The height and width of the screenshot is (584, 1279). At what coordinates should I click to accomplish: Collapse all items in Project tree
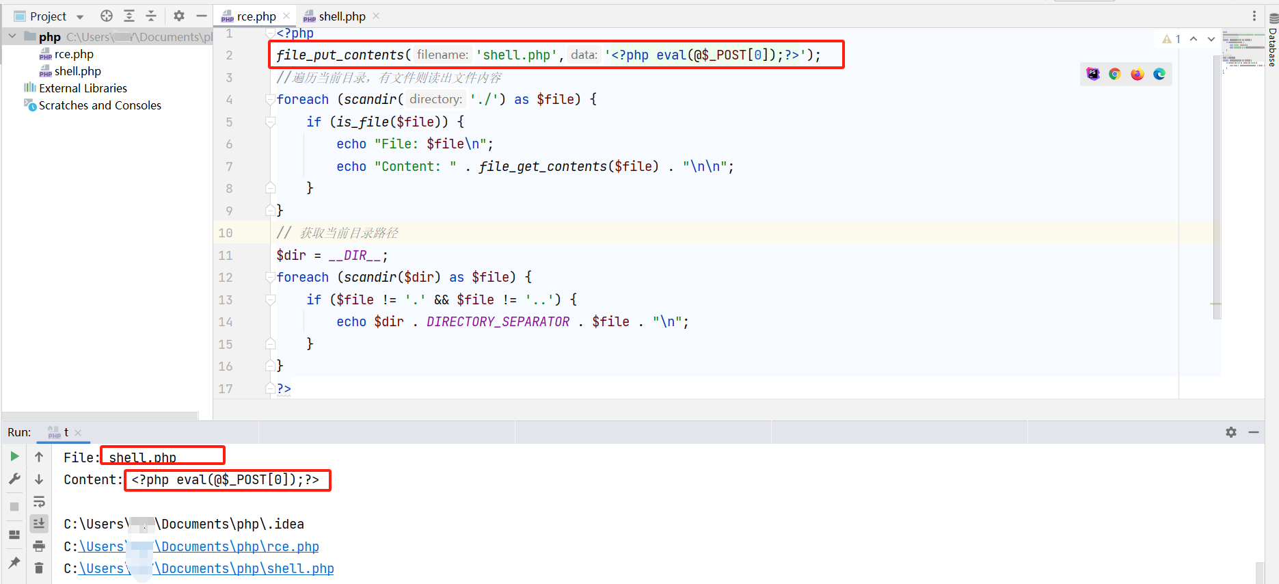pyautogui.click(x=152, y=16)
